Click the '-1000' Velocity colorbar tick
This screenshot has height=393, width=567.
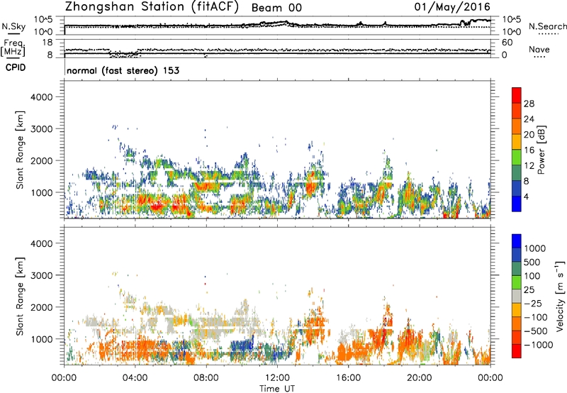(539, 345)
